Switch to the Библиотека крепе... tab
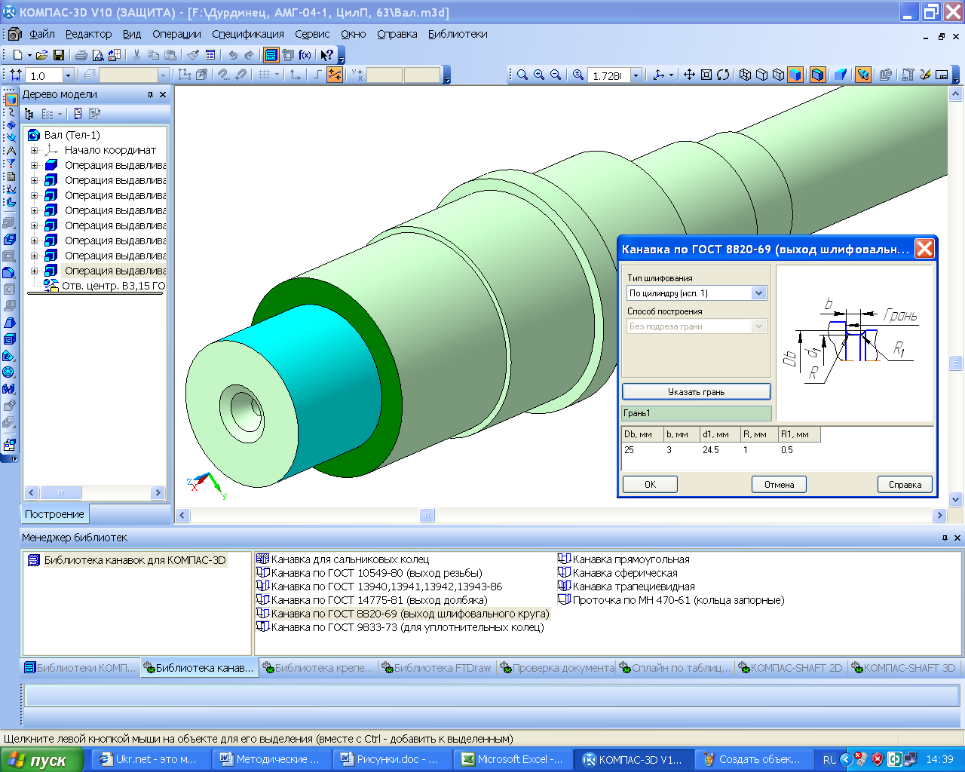 [317, 668]
